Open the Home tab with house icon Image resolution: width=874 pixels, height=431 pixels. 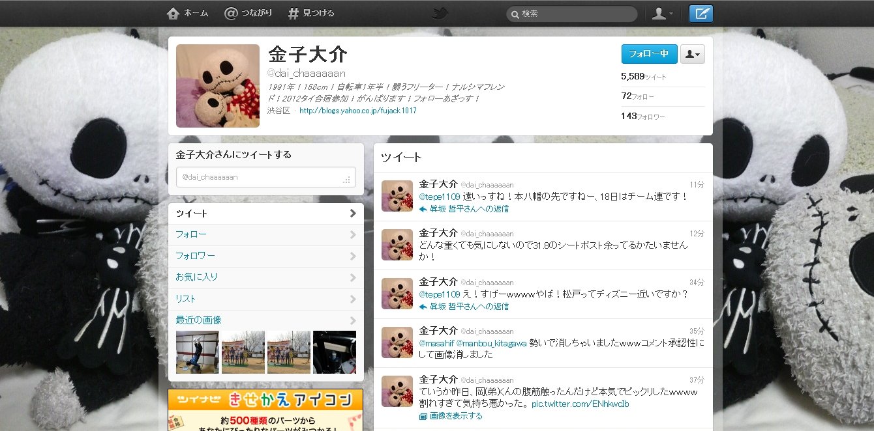pyautogui.click(x=188, y=14)
